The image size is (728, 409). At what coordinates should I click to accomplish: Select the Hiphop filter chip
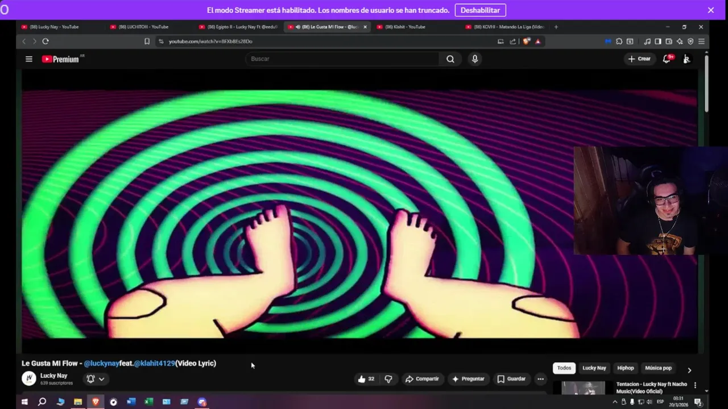click(x=626, y=368)
